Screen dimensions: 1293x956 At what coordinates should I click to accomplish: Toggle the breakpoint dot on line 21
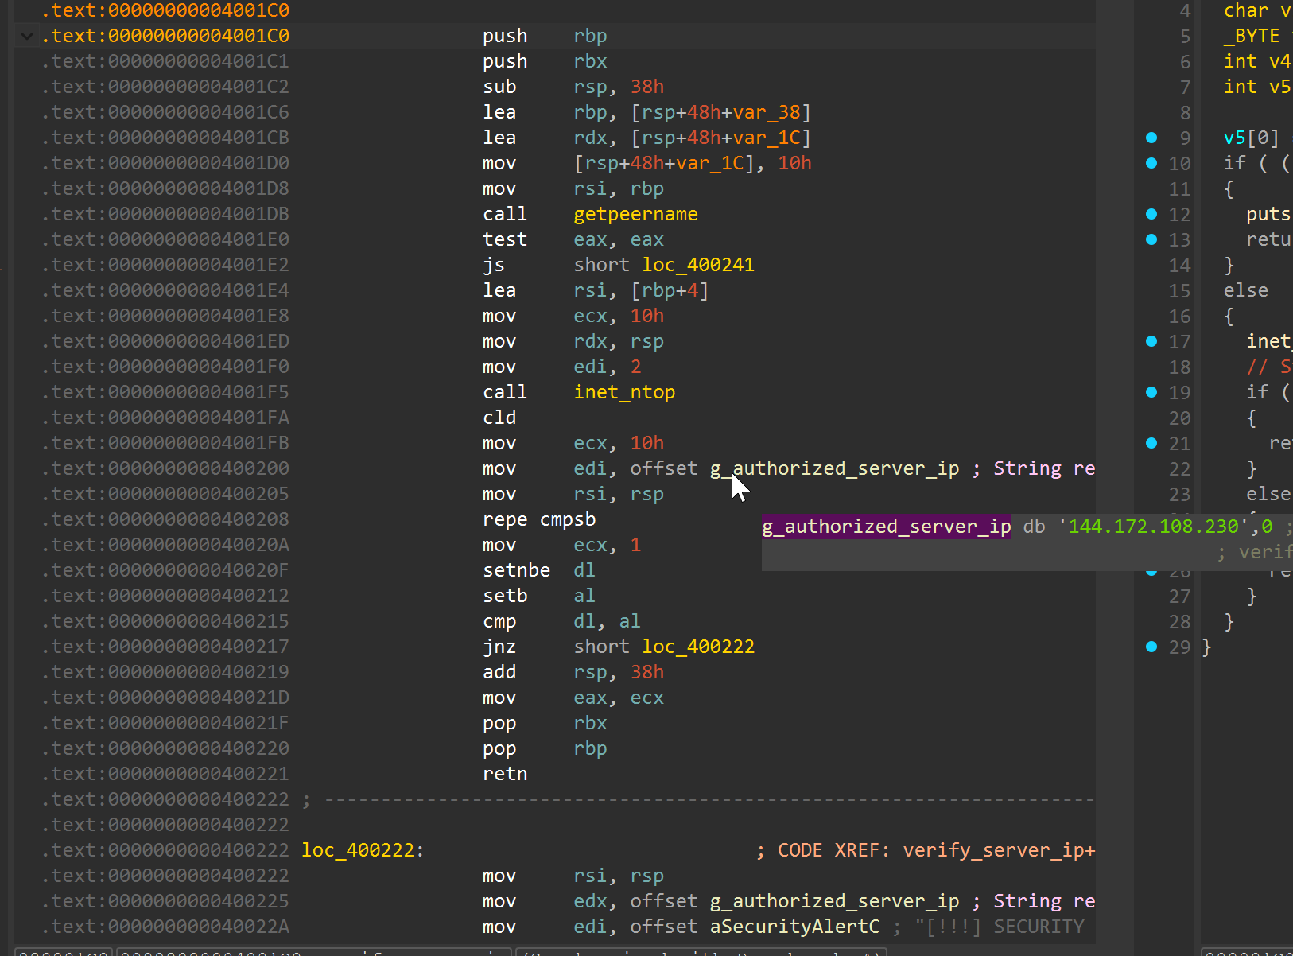pos(1151,442)
